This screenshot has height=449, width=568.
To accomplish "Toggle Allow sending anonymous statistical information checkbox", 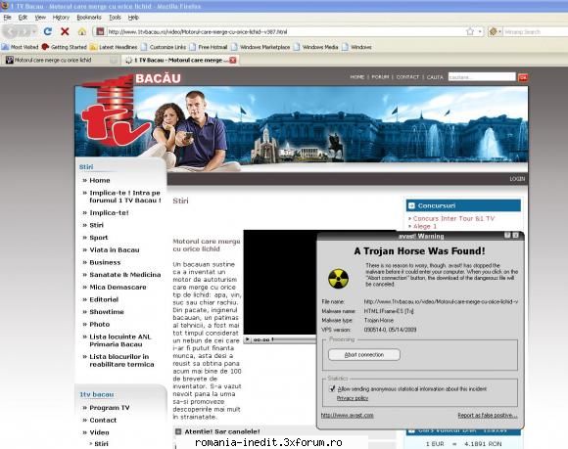I will (x=332, y=389).
